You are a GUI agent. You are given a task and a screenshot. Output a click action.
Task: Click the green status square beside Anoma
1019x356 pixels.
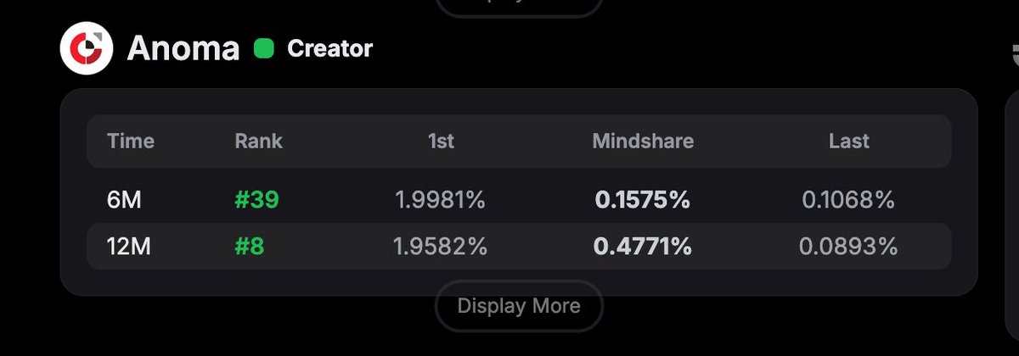264,49
